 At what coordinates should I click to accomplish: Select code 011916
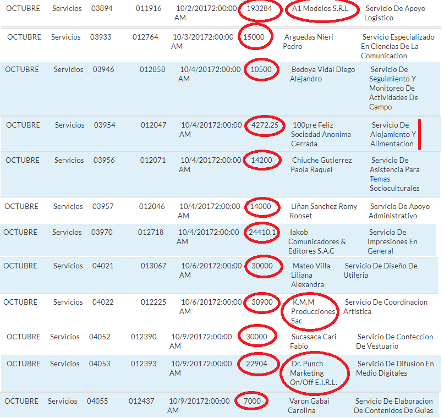point(149,8)
